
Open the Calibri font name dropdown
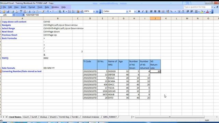(x=127, y=11)
